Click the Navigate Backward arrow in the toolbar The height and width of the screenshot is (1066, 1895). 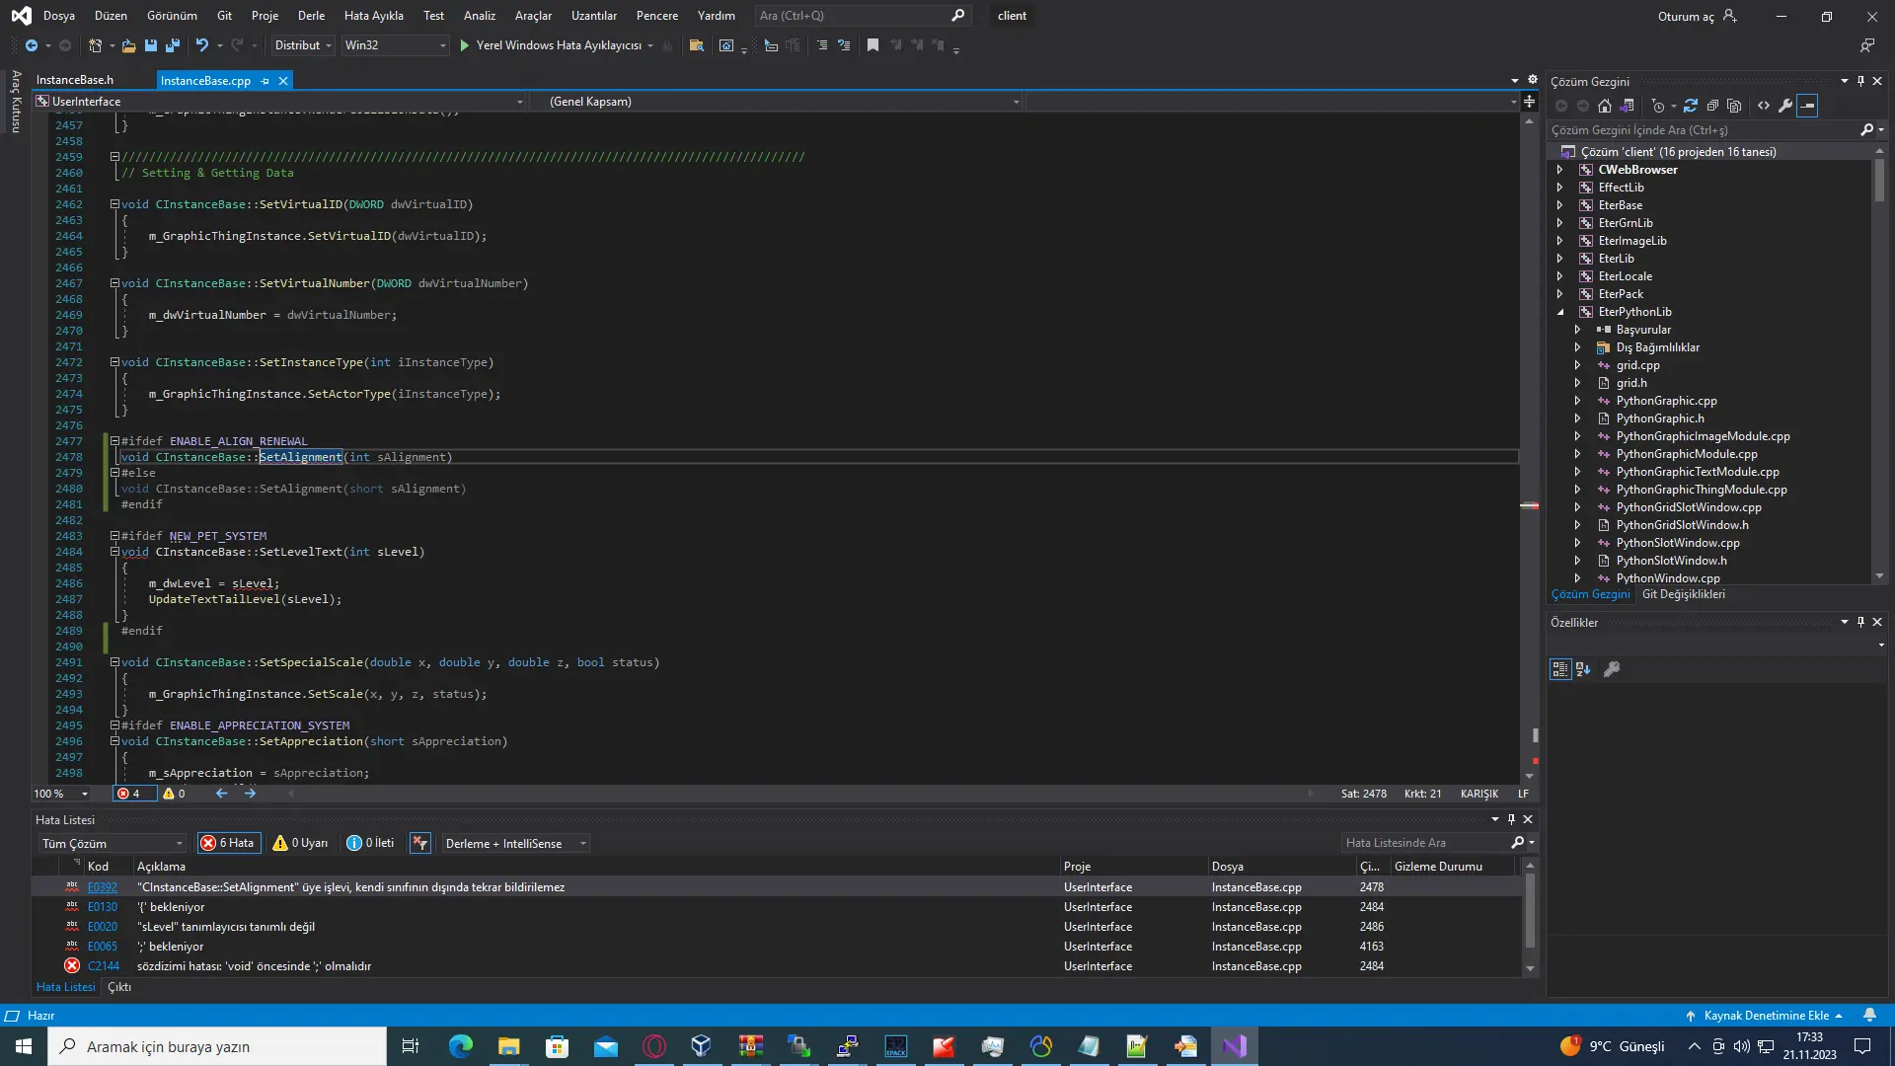tap(32, 45)
